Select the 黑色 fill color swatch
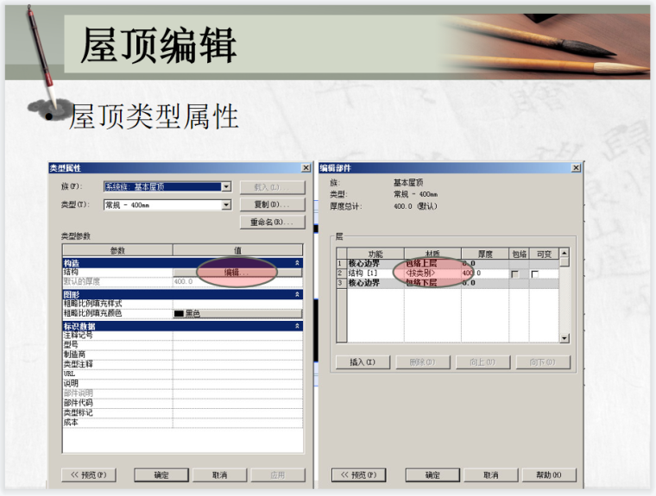This screenshot has height=496, width=656. [180, 314]
